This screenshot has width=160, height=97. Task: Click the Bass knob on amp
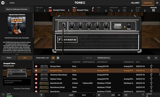click(x=81, y=25)
